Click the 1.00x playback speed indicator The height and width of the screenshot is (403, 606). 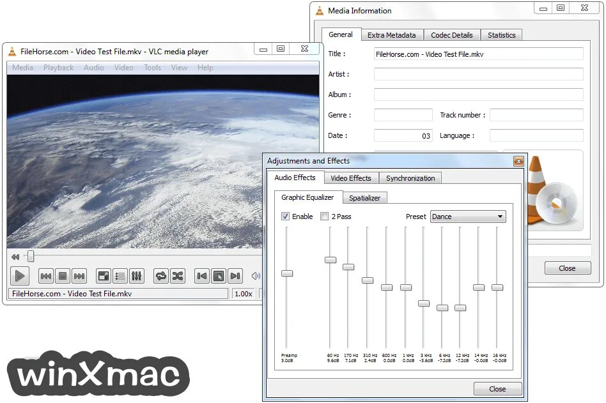[244, 294]
